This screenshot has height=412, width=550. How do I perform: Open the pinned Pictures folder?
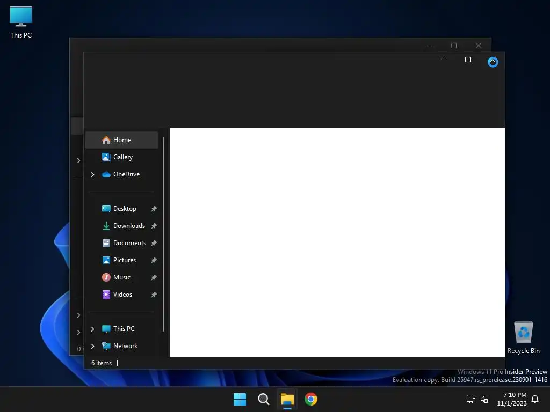[x=122, y=260]
